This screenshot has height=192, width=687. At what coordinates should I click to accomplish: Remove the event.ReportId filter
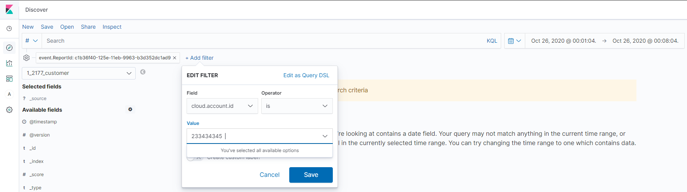pos(175,58)
